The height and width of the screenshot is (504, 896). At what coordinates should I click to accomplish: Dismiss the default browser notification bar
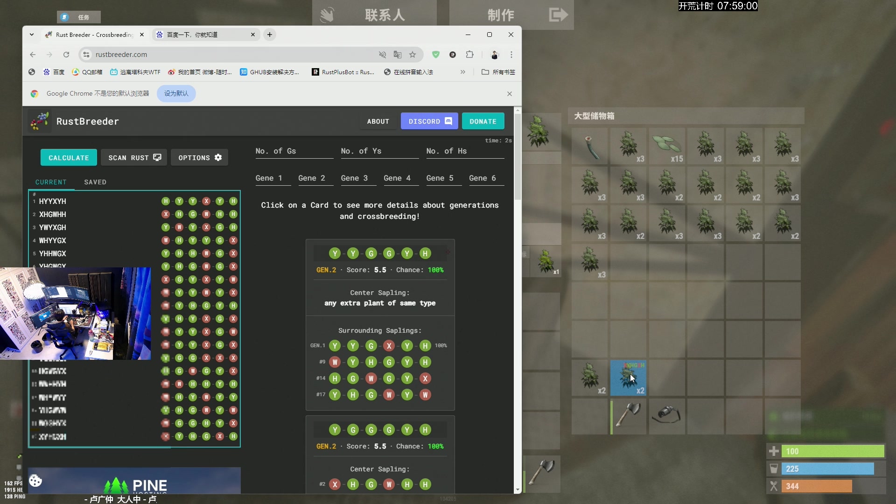[x=510, y=94]
